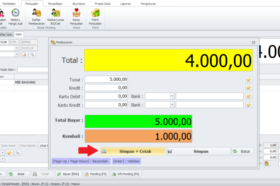Click Bayar [END] button
The width and height of the screenshot is (280, 186).
click(x=69, y=174)
